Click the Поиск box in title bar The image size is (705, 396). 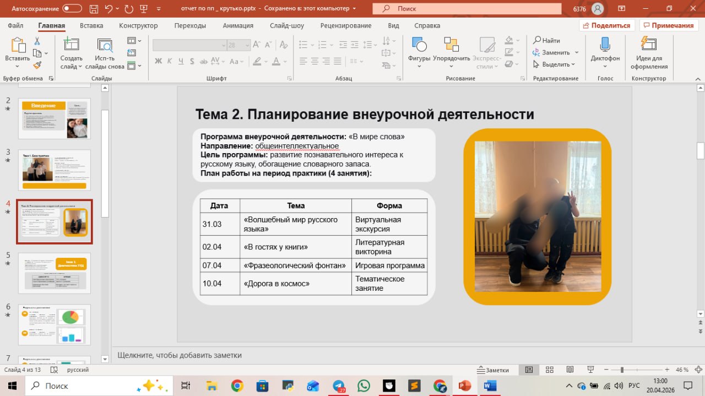[x=467, y=9]
